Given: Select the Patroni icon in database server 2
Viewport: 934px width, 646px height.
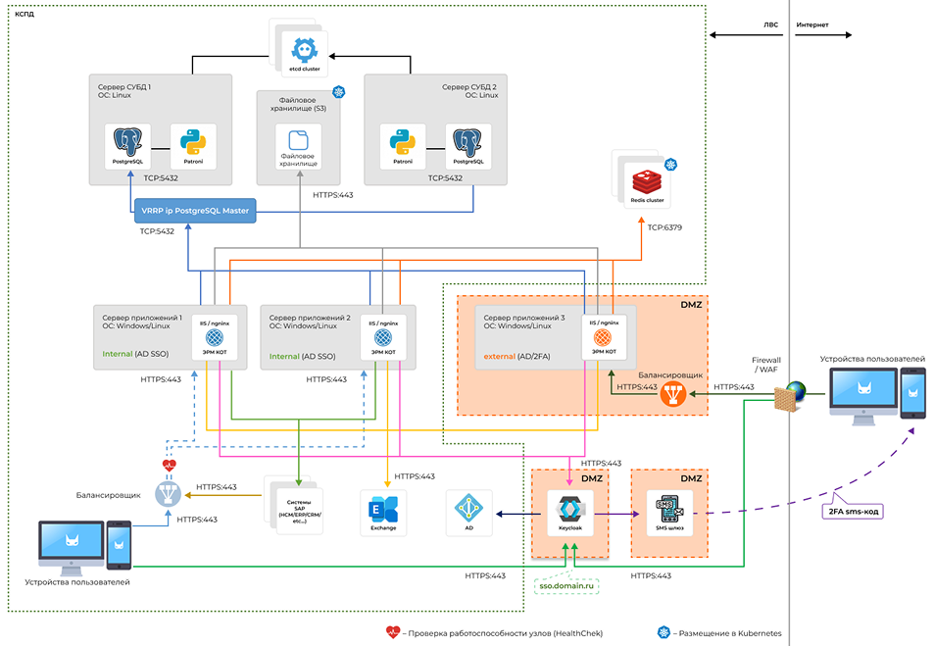Looking at the screenshot, I should click(x=403, y=142).
